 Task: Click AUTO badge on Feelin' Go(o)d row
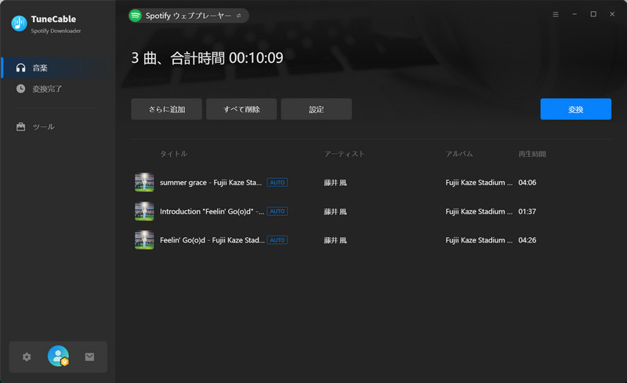click(277, 240)
